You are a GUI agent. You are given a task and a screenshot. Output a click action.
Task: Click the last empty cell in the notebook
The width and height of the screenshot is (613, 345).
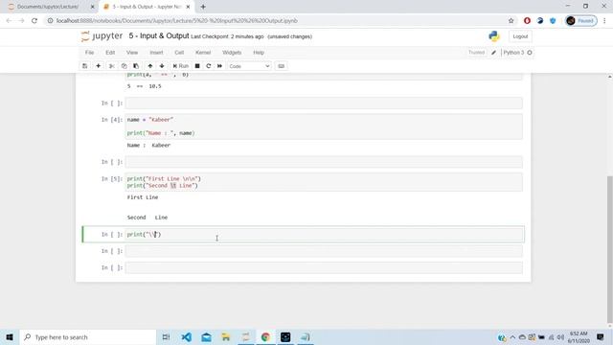tap(324, 267)
